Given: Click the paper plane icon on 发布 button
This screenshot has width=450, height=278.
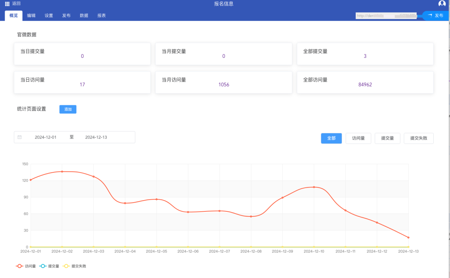Looking at the screenshot, I should (430, 15).
